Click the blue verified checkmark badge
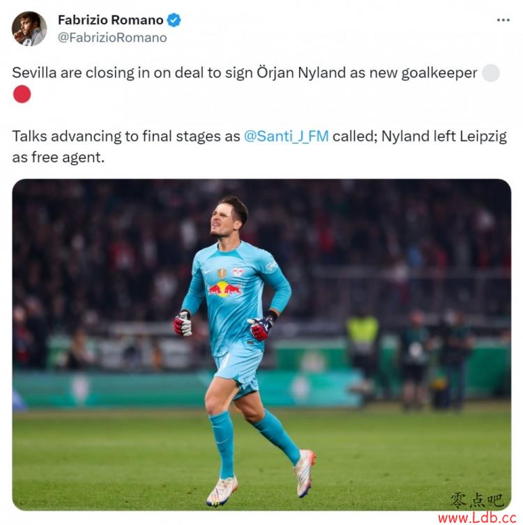Viewport: 523px width, 525px height. (174, 20)
